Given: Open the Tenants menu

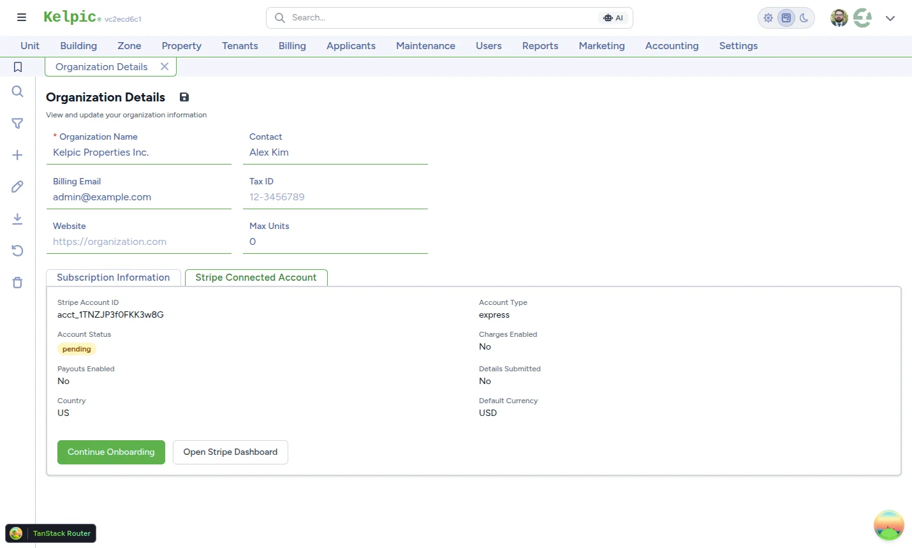Looking at the screenshot, I should point(240,46).
